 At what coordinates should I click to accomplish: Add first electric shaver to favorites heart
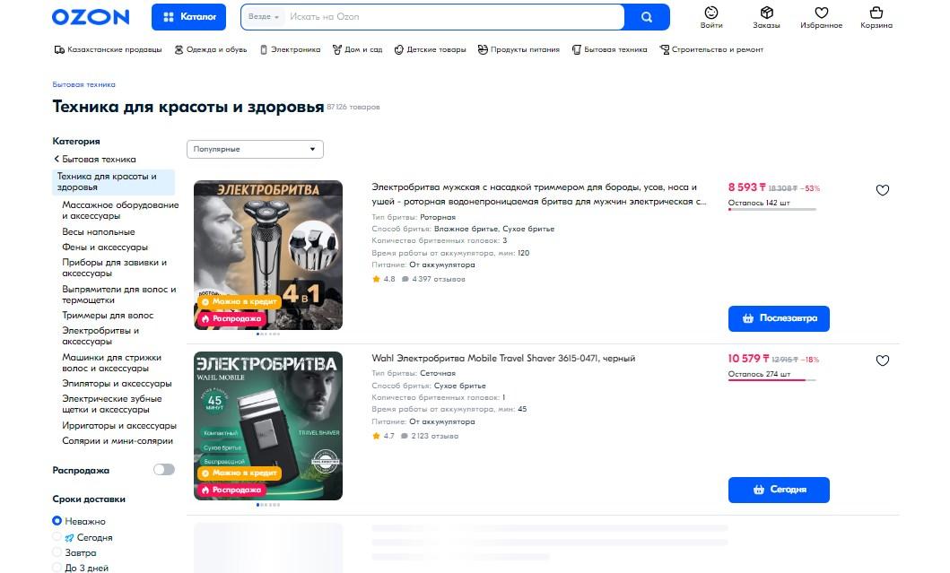(x=882, y=190)
